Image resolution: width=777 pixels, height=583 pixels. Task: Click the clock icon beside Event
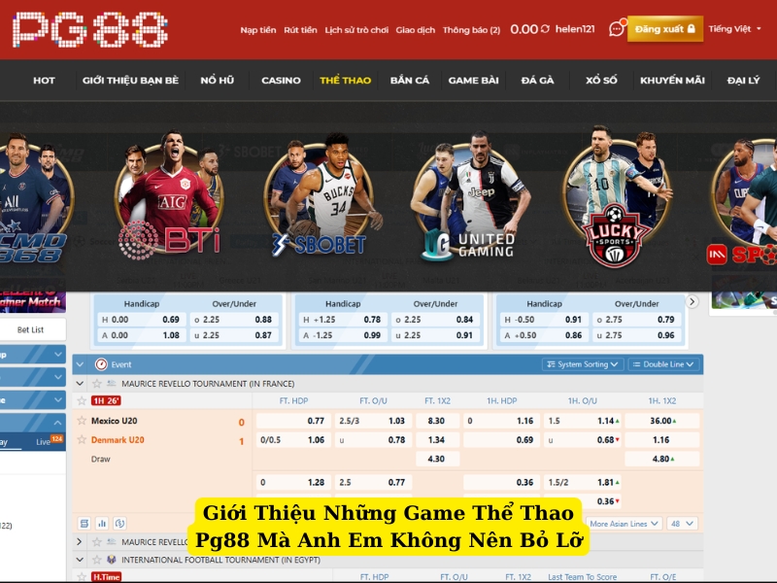pyautogui.click(x=101, y=364)
